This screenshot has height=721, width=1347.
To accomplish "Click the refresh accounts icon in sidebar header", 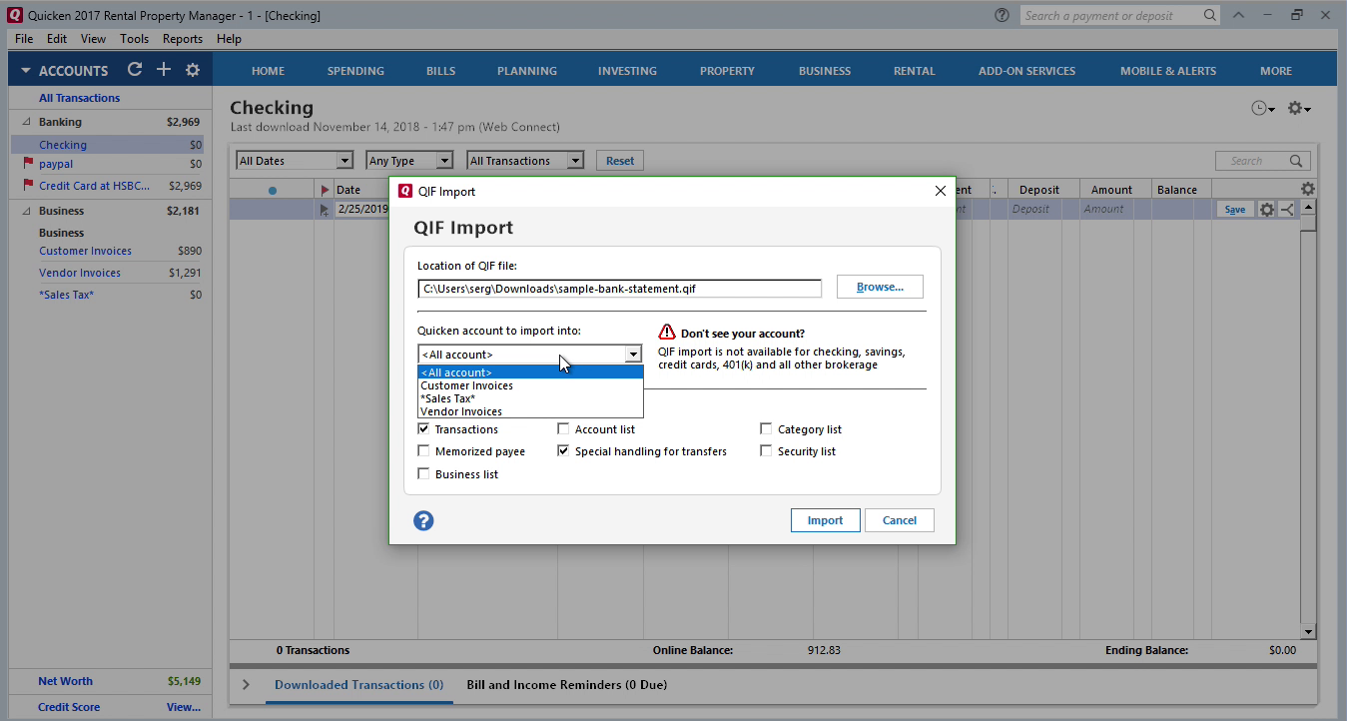I will pyautogui.click(x=135, y=70).
